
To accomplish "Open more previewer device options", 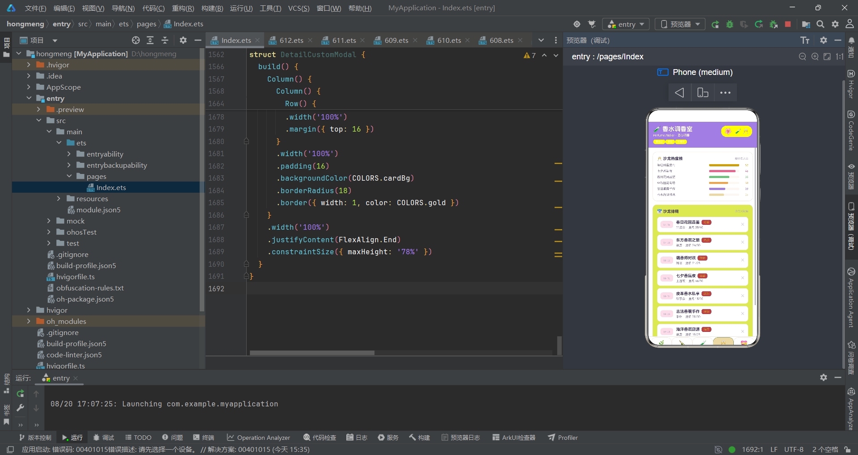I will [725, 93].
